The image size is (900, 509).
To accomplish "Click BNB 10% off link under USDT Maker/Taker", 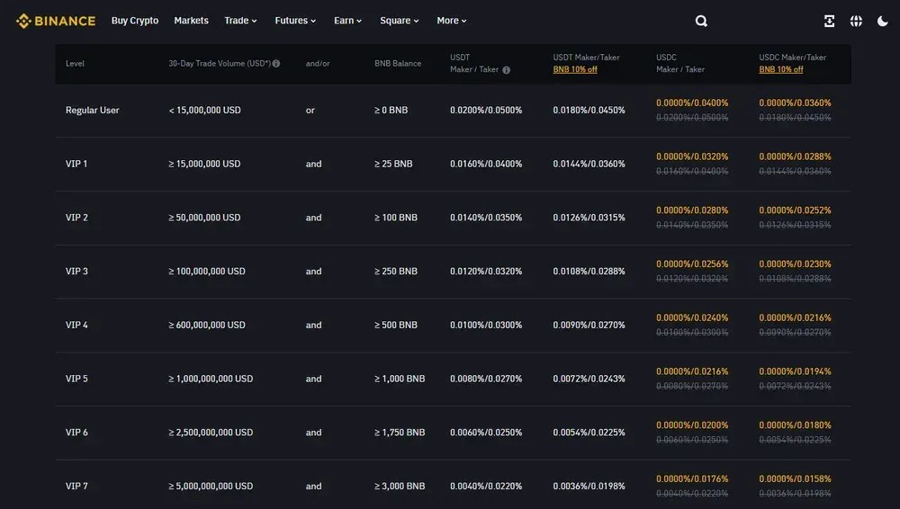I will pos(574,69).
